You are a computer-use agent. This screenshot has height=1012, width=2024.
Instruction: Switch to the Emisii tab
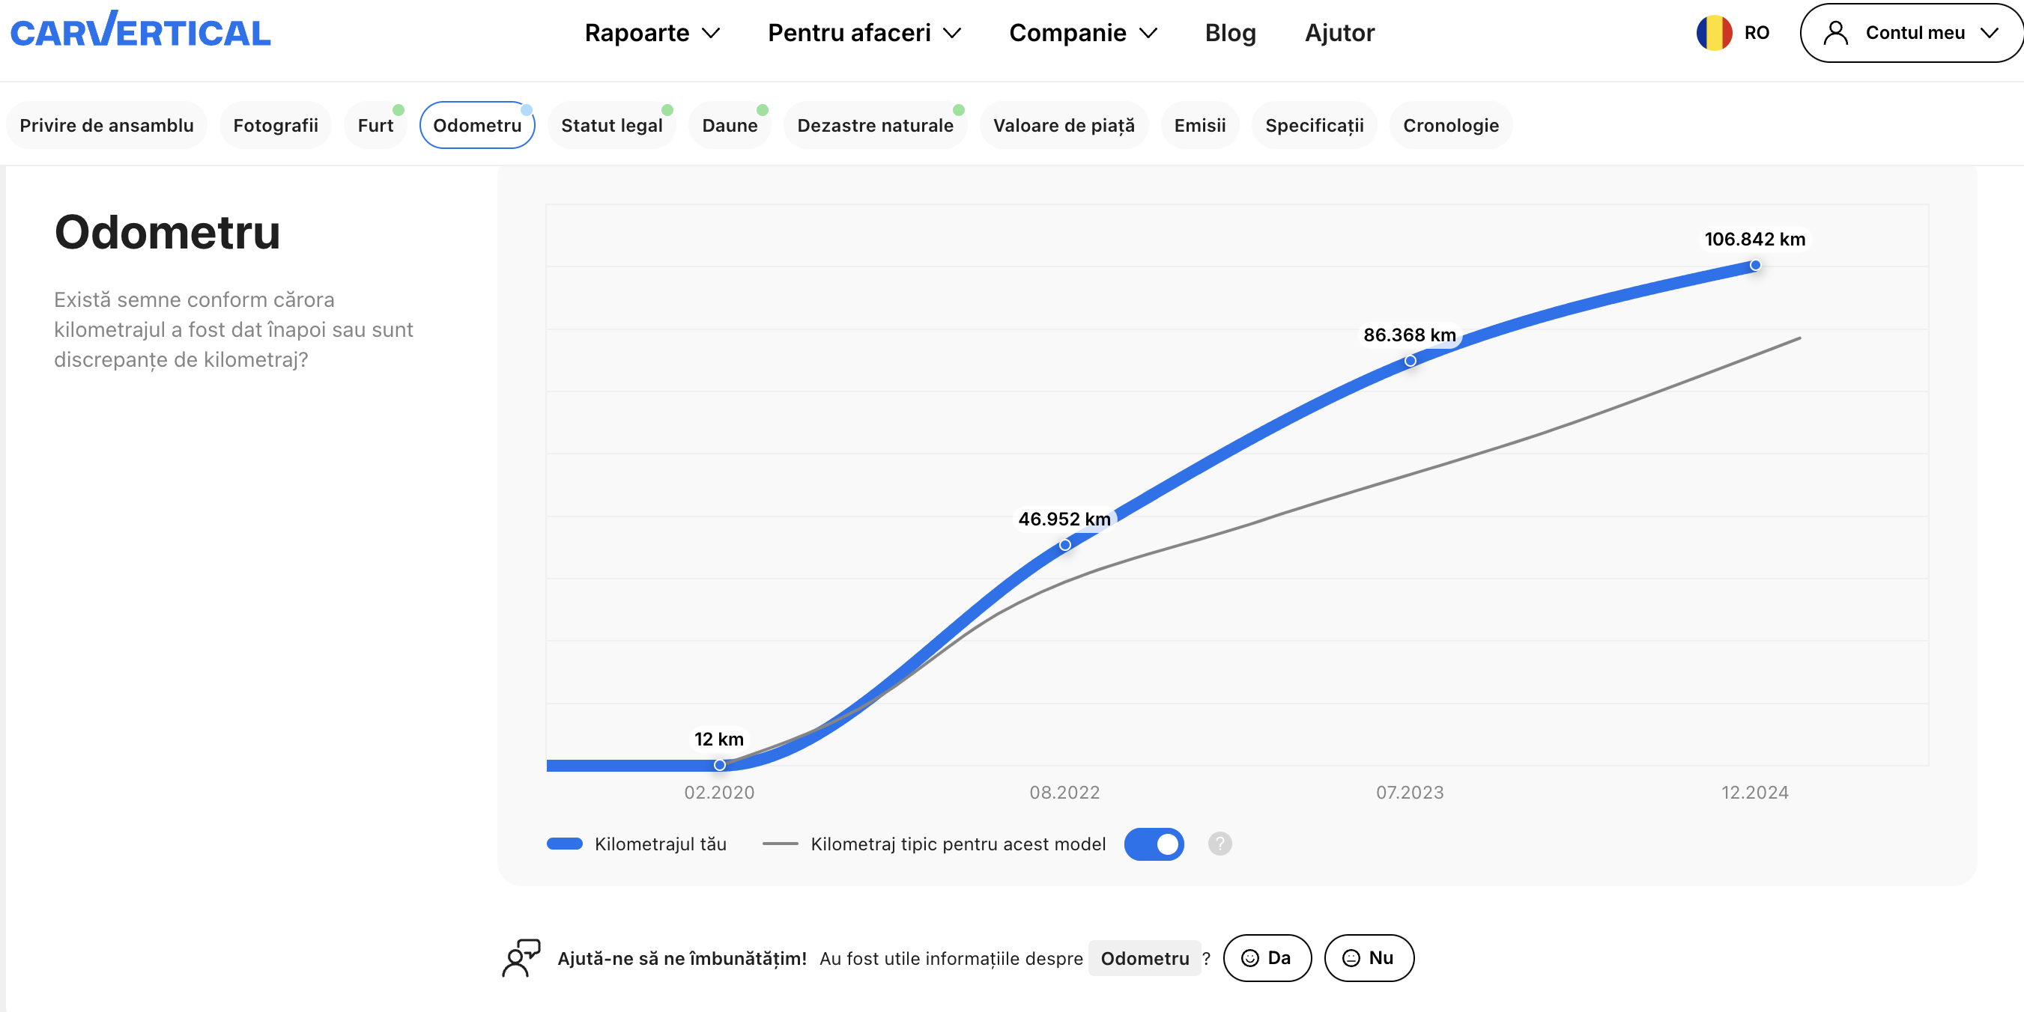tap(1200, 126)
